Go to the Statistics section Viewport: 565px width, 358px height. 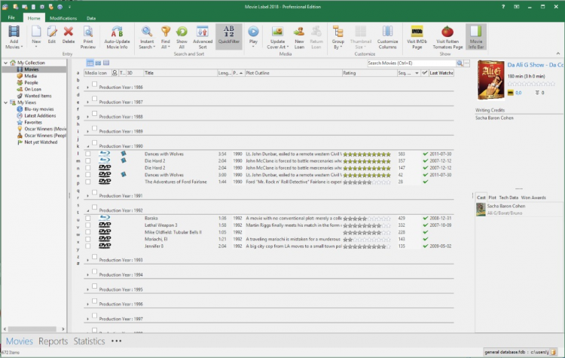89,341
